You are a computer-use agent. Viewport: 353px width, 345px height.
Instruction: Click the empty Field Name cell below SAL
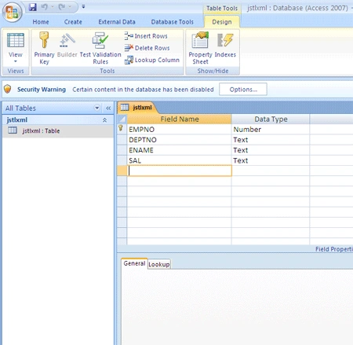pos(180,171)
